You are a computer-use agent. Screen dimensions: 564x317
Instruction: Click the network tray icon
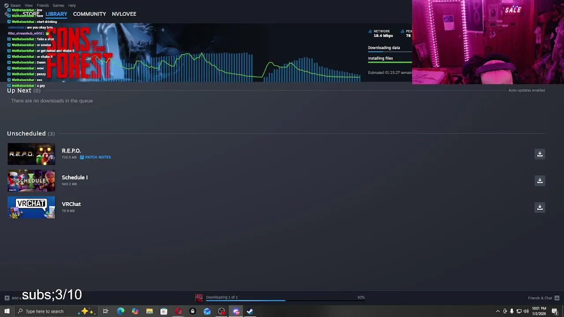pyautogui.click(x=519, y=311)
